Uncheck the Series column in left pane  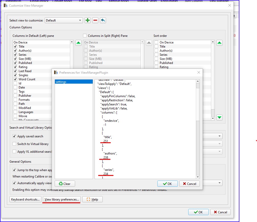pos(15,55)
